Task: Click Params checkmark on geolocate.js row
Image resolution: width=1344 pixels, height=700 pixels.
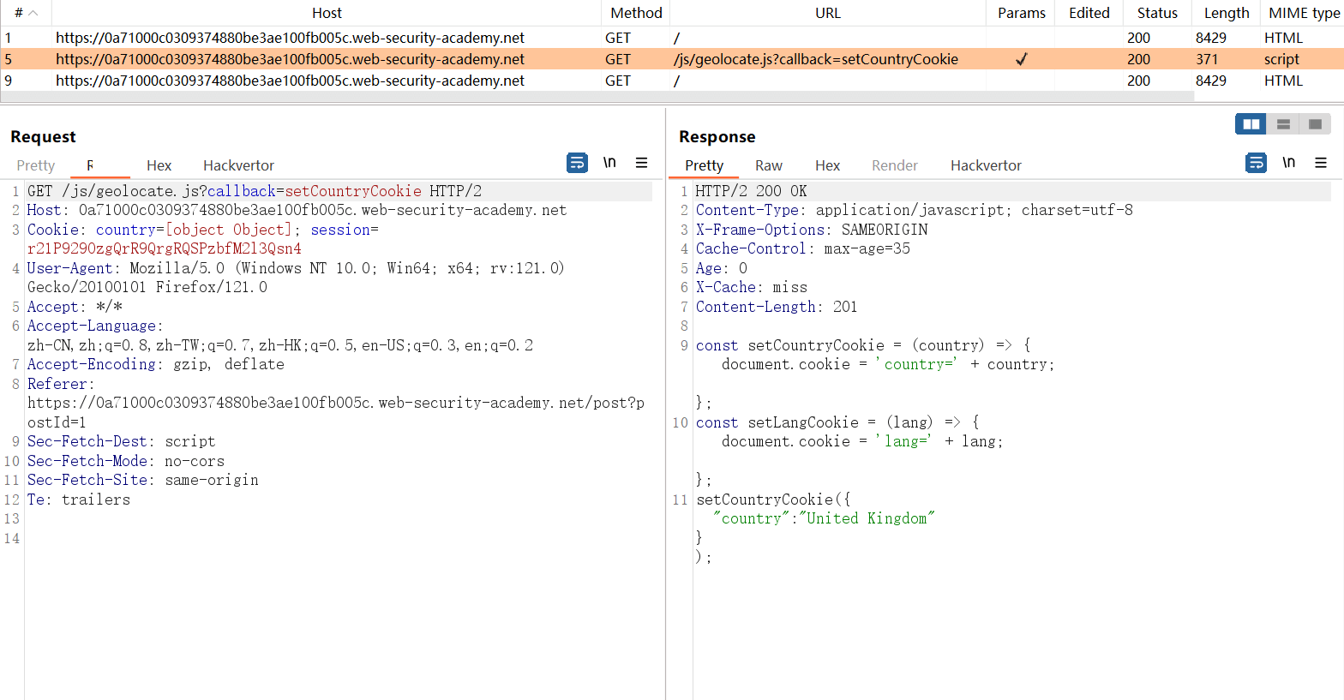Action: pos(1021,59)
